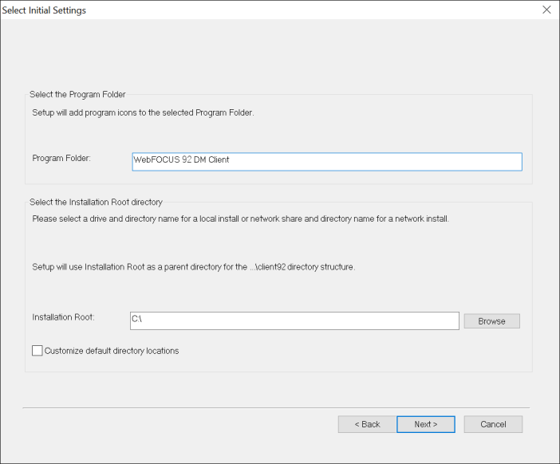Click the 'Setup will add program icons' text

point(143,113)
